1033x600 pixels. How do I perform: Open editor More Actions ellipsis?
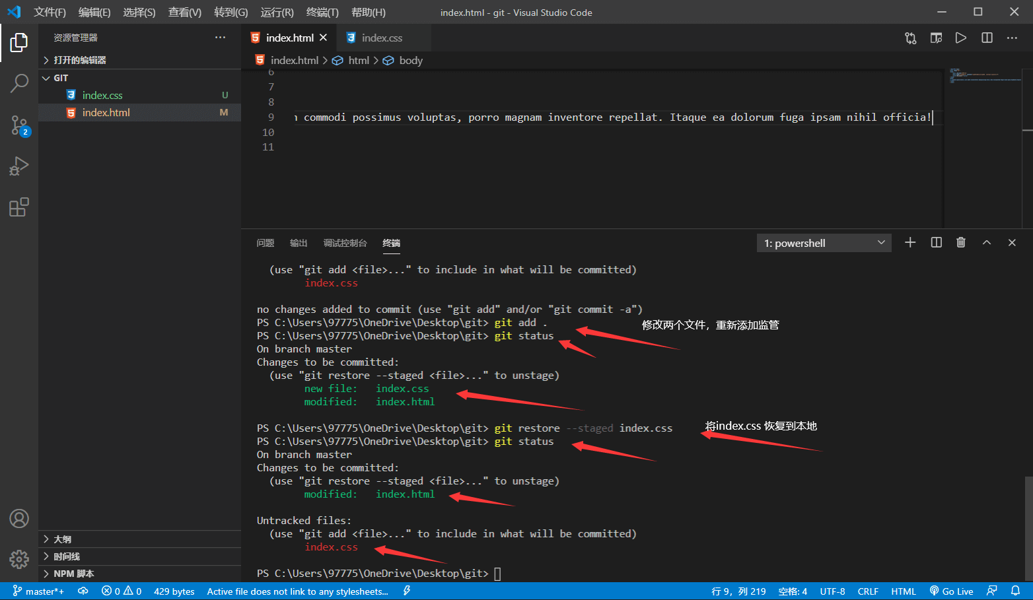[x=1012, y=38]
